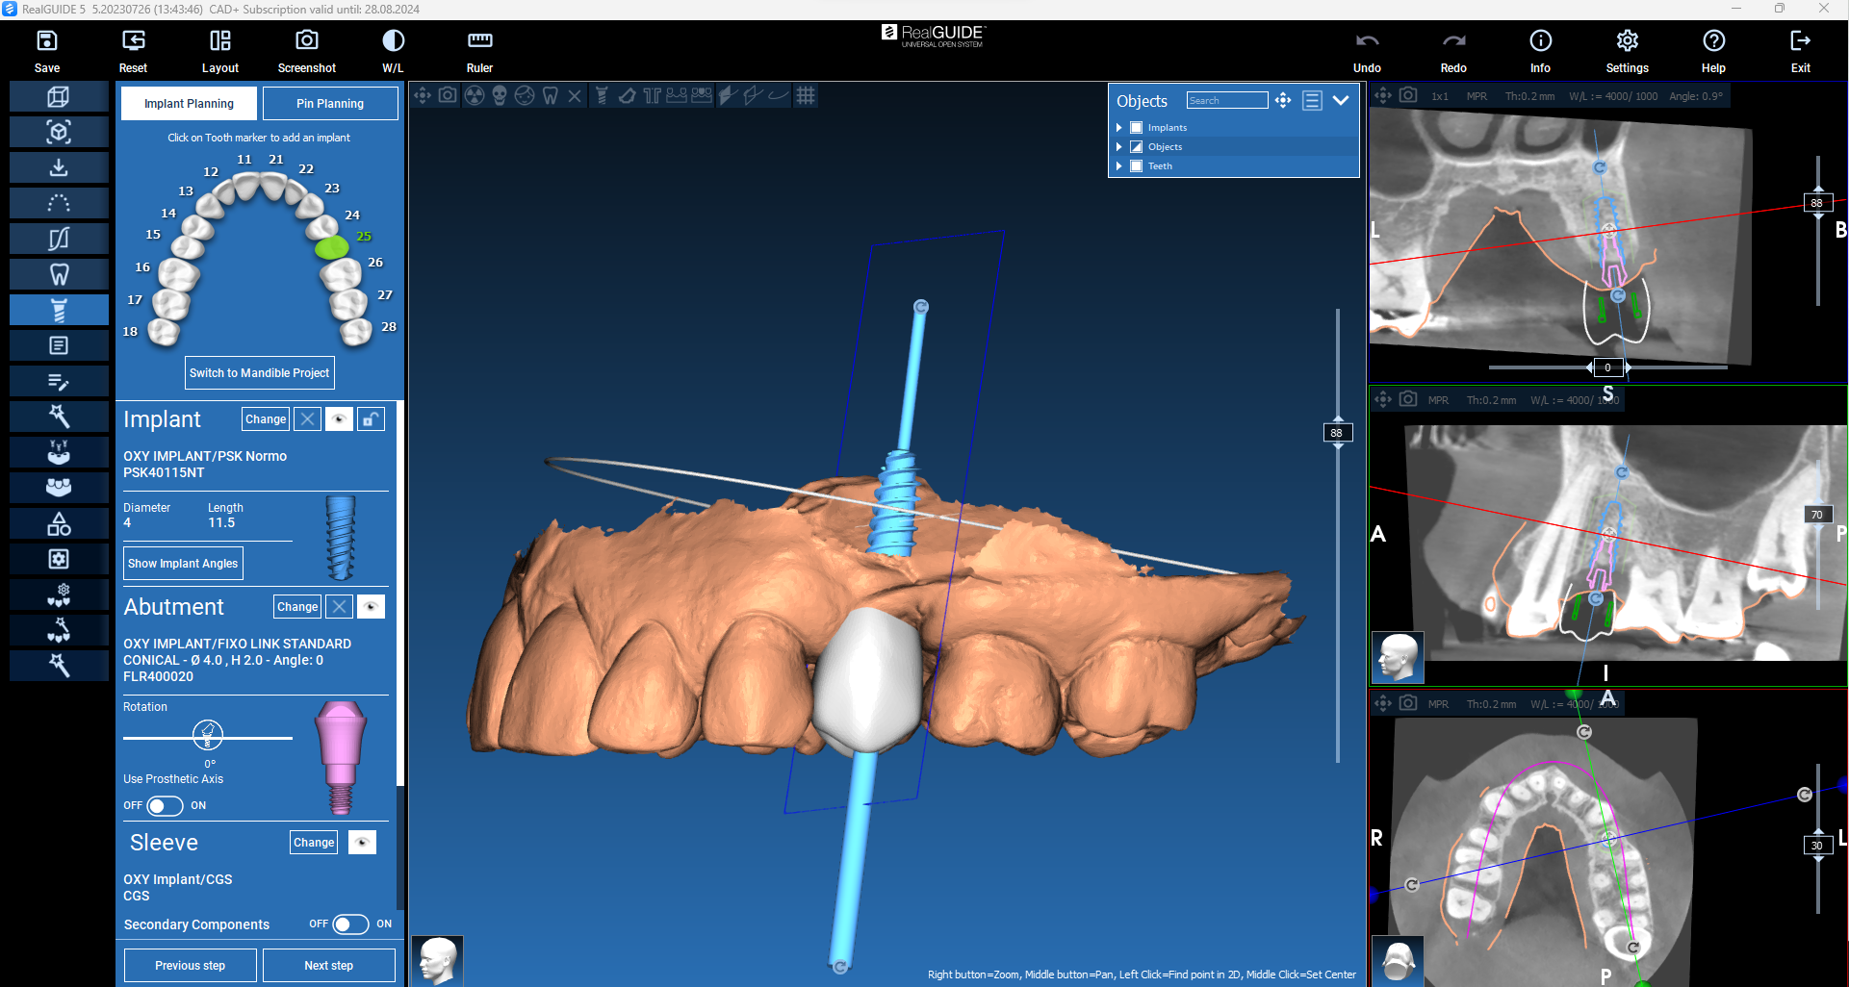
Task: Open the report document sidebar icon
Action: 59,345
